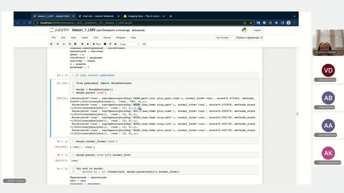
Task: Click the Python logo icon
Action: coord(245,30)
